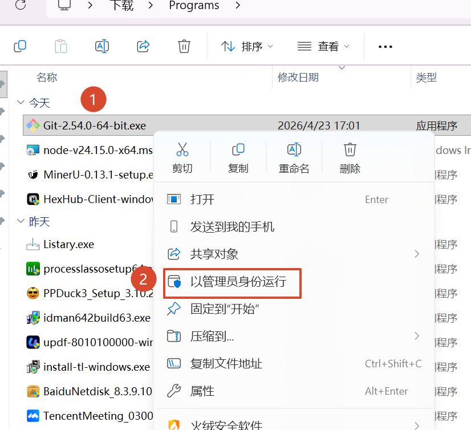This screenshot has width=471, height=430.
Task: Click the Share icon in the toolbar
Action: (x=143, y=46)
